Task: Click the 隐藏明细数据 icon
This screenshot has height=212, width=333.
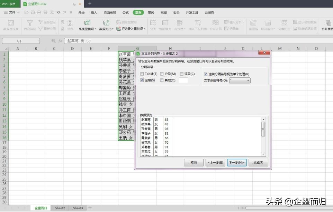Action: point(295,28)
